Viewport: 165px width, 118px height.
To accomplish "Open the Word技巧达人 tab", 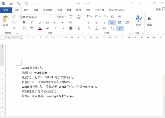I will [117, 10].
